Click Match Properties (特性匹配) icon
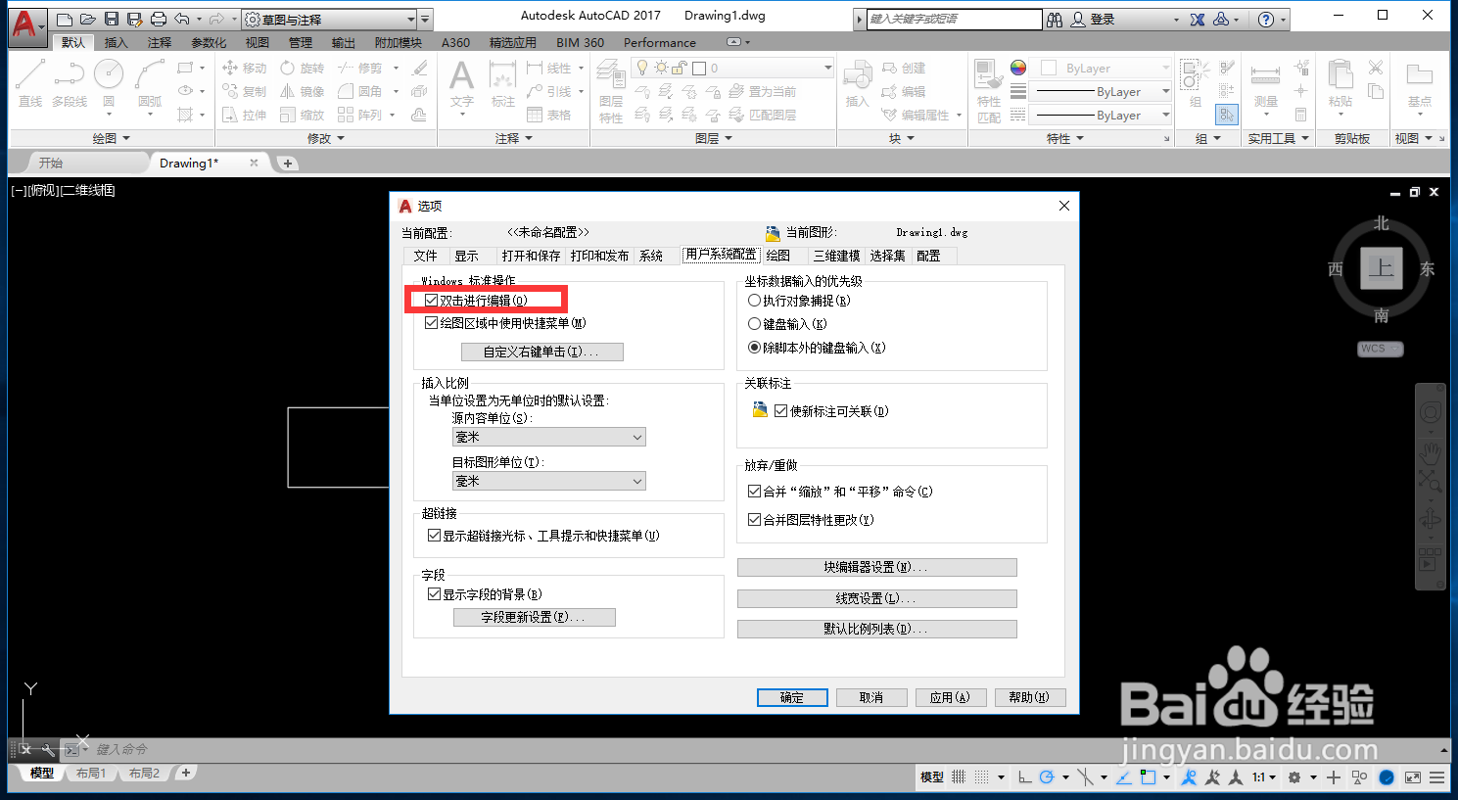 (989, 91)
